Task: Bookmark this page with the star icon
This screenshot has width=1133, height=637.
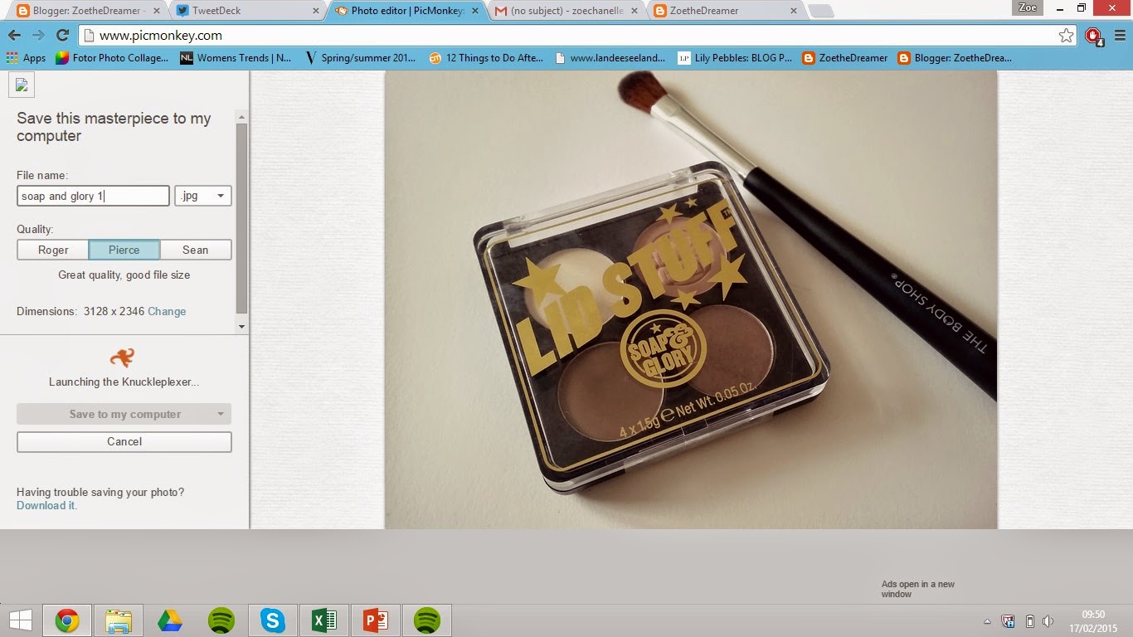Action: (x=1066, y=35)
